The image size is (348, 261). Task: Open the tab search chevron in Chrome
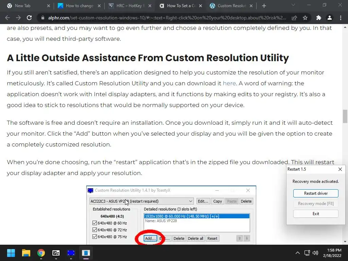(293, 5)
